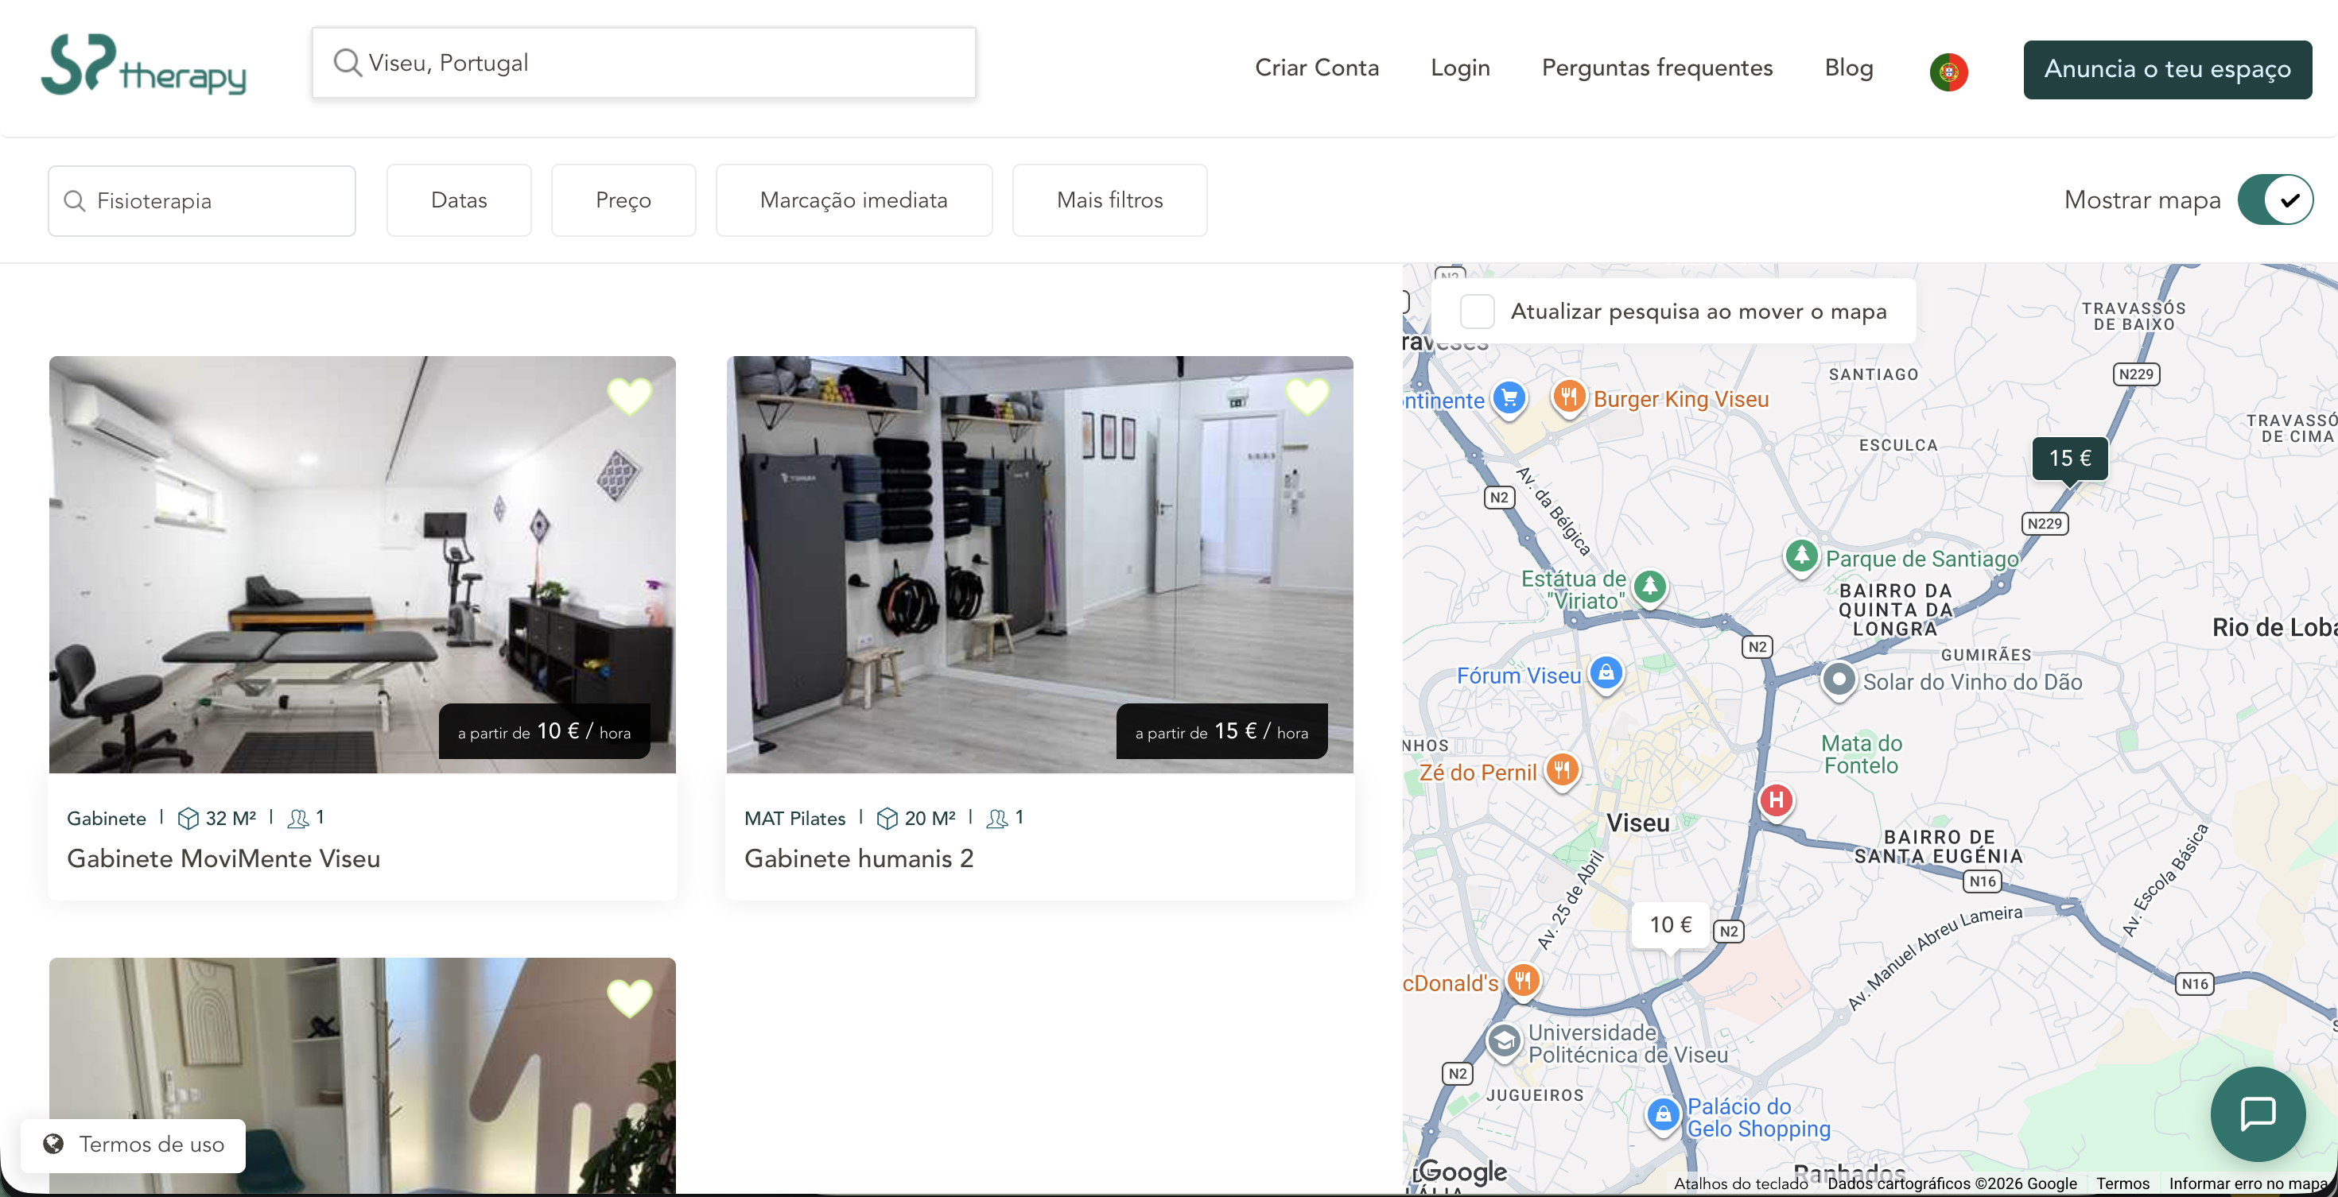Click the area icon beside 20 M²
Image resolution: width=2338 pixels, height=1197 pixels.
click(x=887, y=819)
